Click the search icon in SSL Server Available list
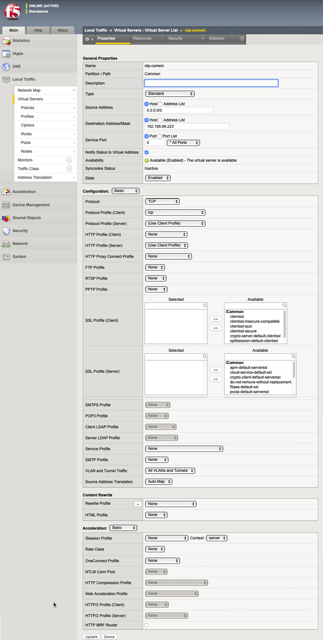Screen dimensions: 323x640 [x=294, y=356]
